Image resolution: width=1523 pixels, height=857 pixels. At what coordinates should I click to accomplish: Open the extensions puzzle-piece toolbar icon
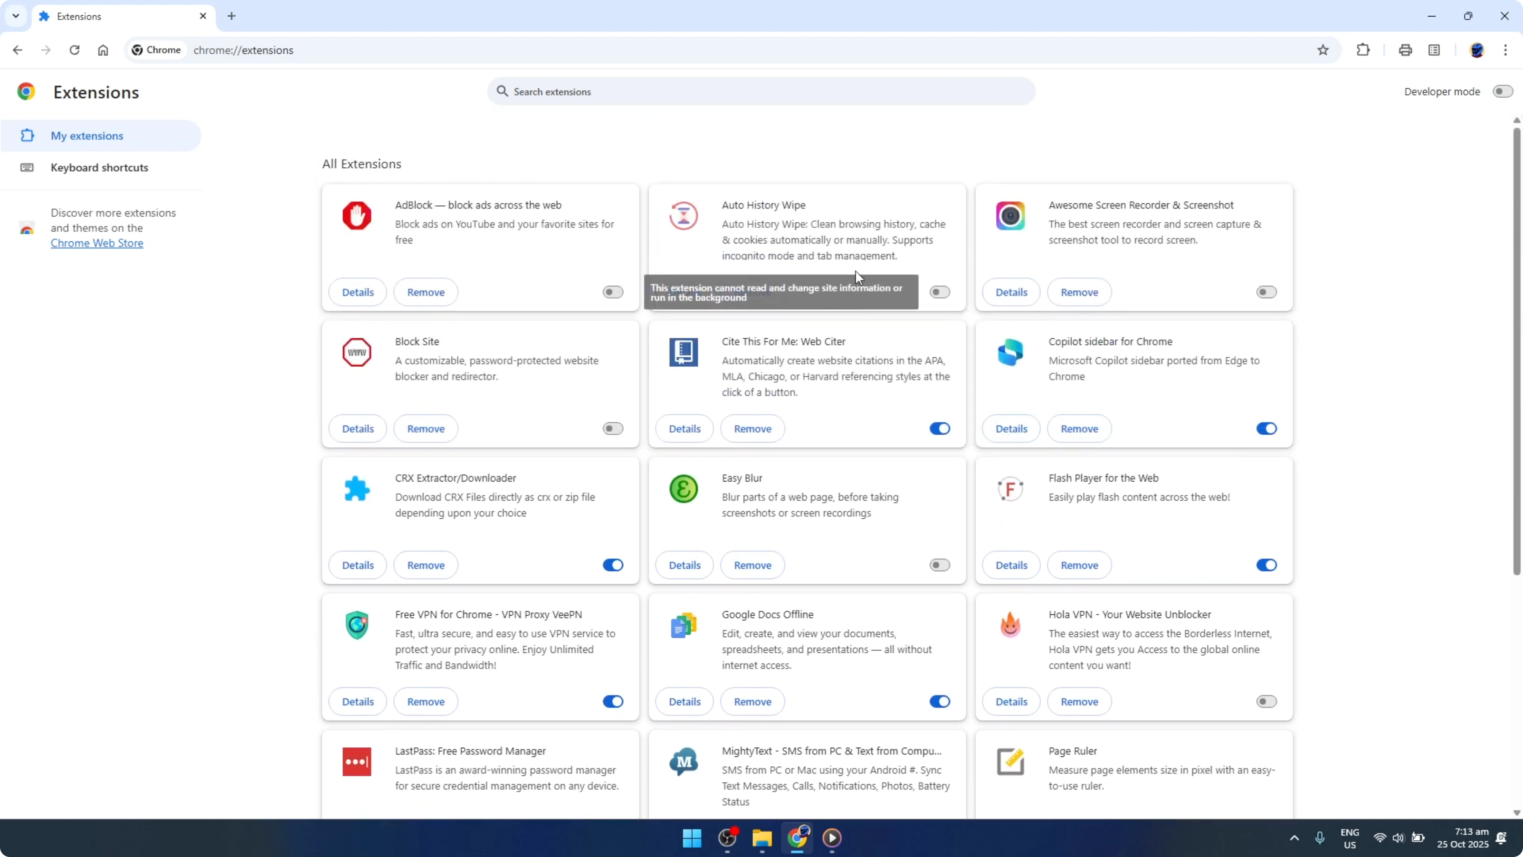click(1363, 50)
